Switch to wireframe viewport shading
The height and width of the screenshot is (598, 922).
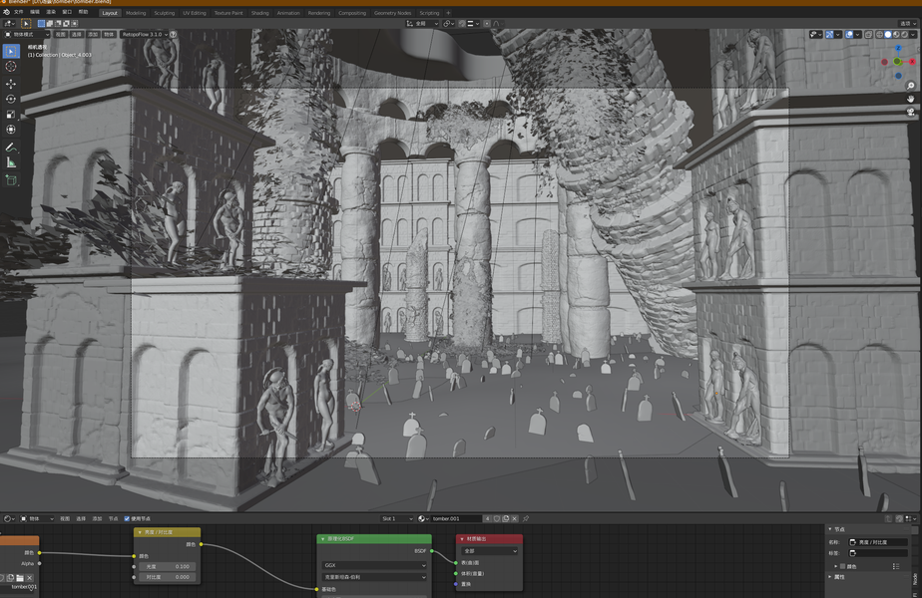point(880,35)
